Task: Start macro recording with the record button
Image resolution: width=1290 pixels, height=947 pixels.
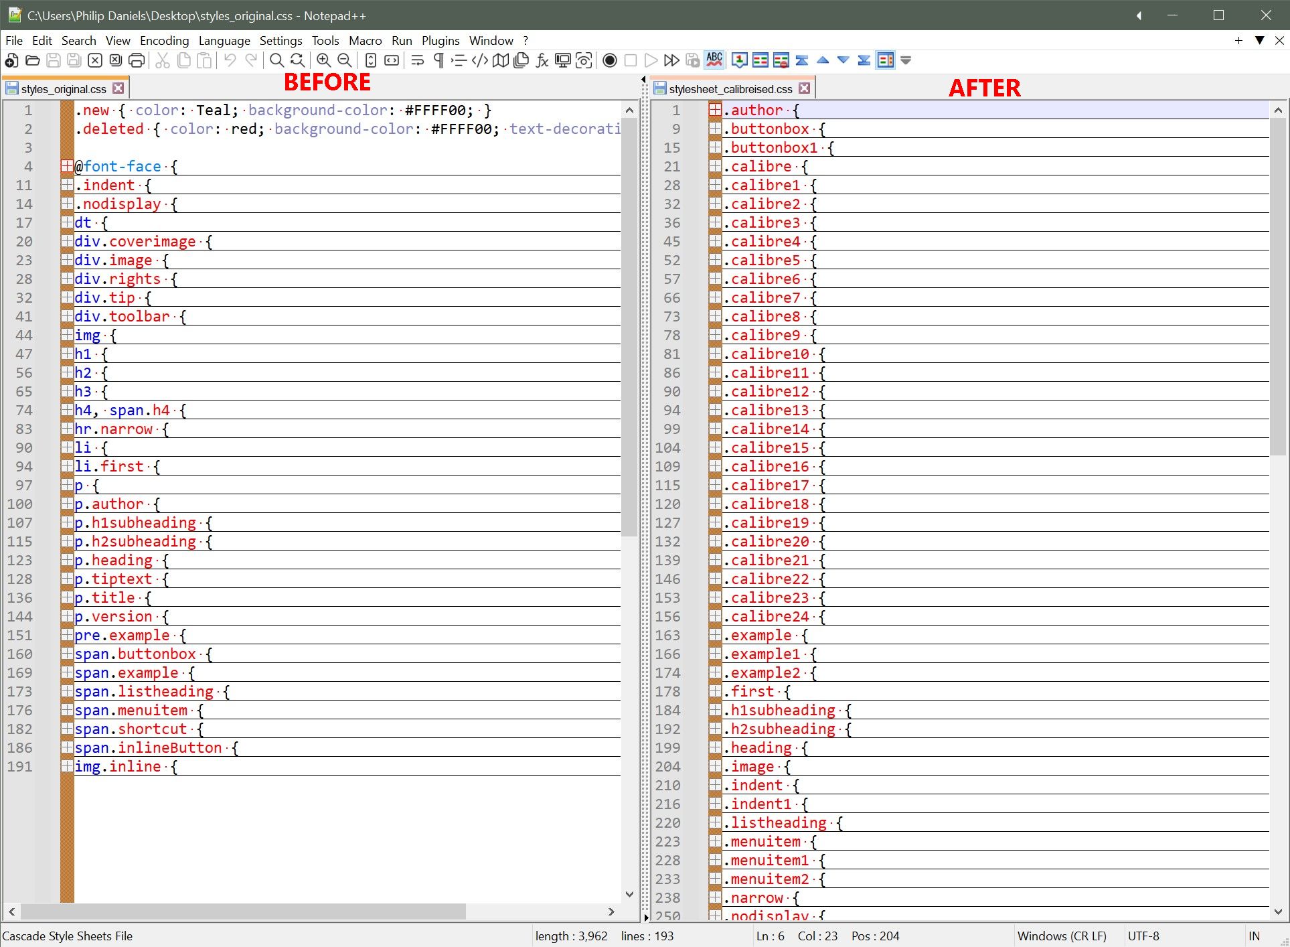Action: (609, 61)
